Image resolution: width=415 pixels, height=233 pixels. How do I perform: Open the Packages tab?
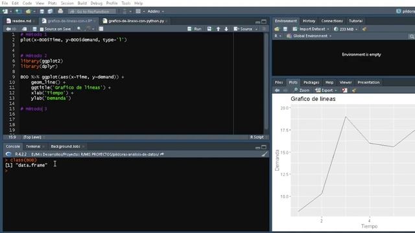coord(311,82)
